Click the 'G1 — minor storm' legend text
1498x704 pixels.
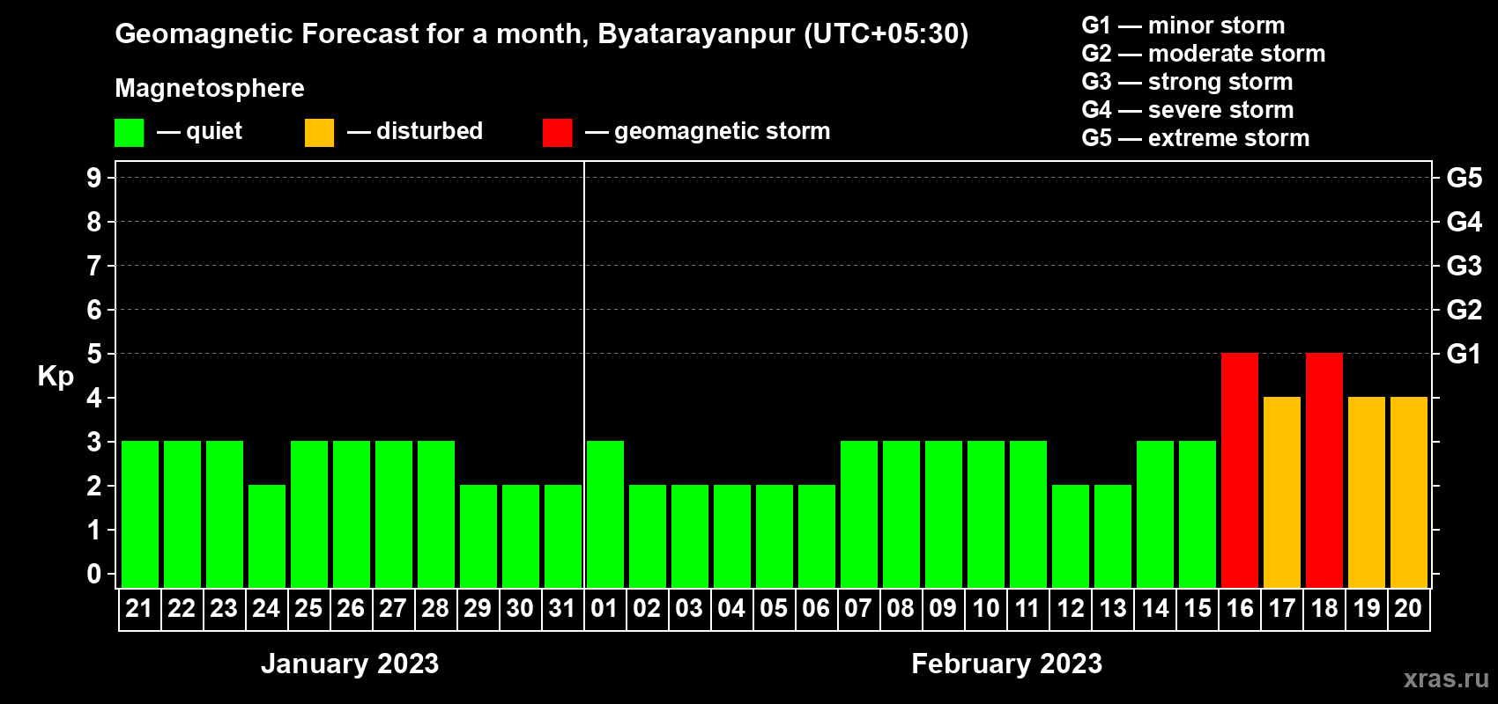[x=1183, y=26]
